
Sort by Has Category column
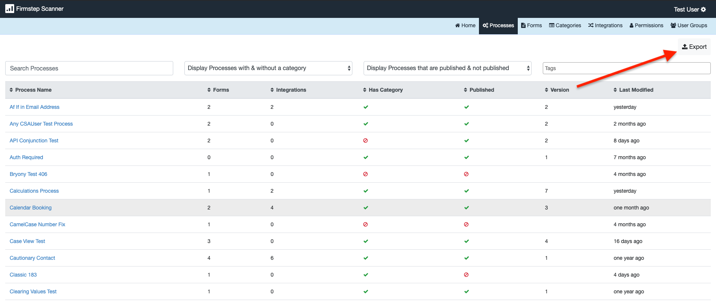pyautogui.click(x=383, y=90)
